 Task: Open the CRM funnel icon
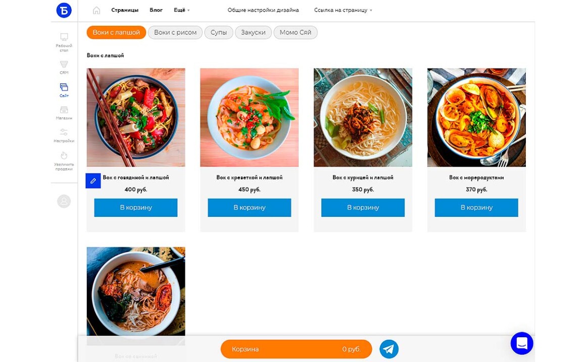point(64,65)
